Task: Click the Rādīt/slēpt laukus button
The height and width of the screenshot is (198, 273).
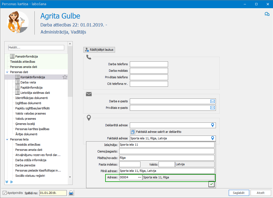Action: click(99, 50)
